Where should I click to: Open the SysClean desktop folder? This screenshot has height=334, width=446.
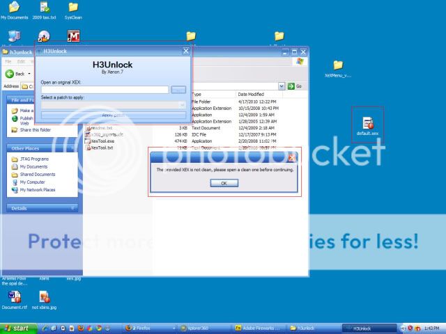[72, 8]
